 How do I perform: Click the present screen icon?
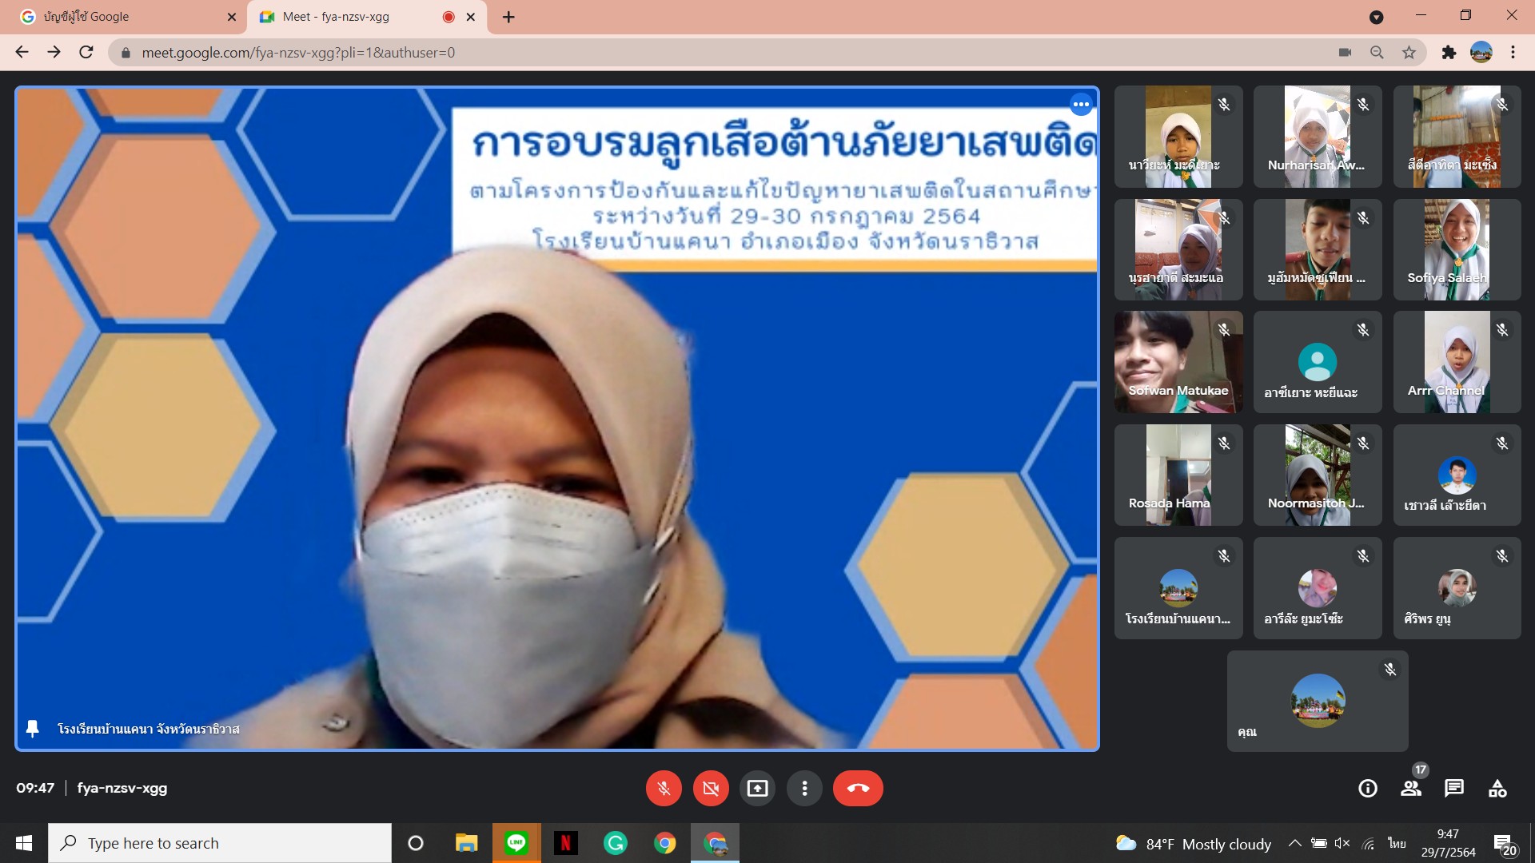757,789
